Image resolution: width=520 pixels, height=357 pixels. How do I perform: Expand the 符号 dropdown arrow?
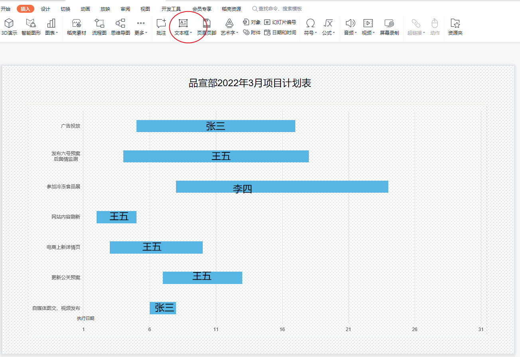(316, 33)
